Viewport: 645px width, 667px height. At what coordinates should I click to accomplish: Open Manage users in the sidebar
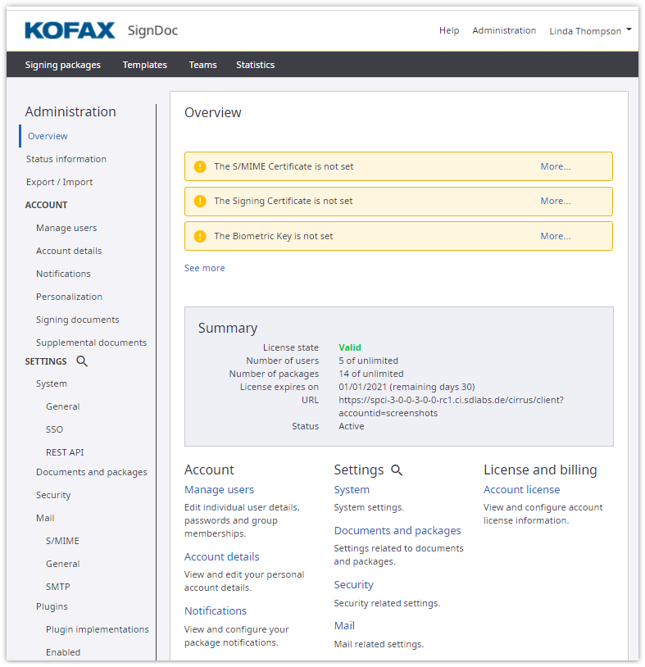click(66, 228)
